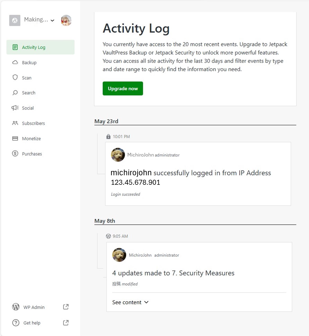The height and width of the screenshot is (336, 309).
Task: Click the user profile avatar at top
Action: [66, 20]
